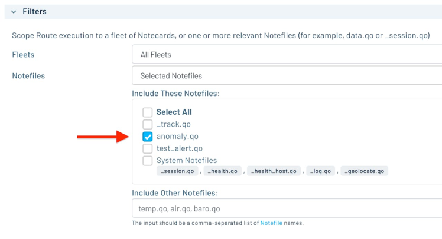Click the Fleets field label

tap(23, 55)
